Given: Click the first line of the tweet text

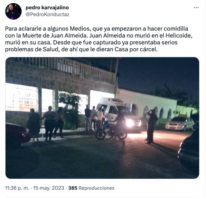Looking at the screenshot, I should [x=97, y=29].
